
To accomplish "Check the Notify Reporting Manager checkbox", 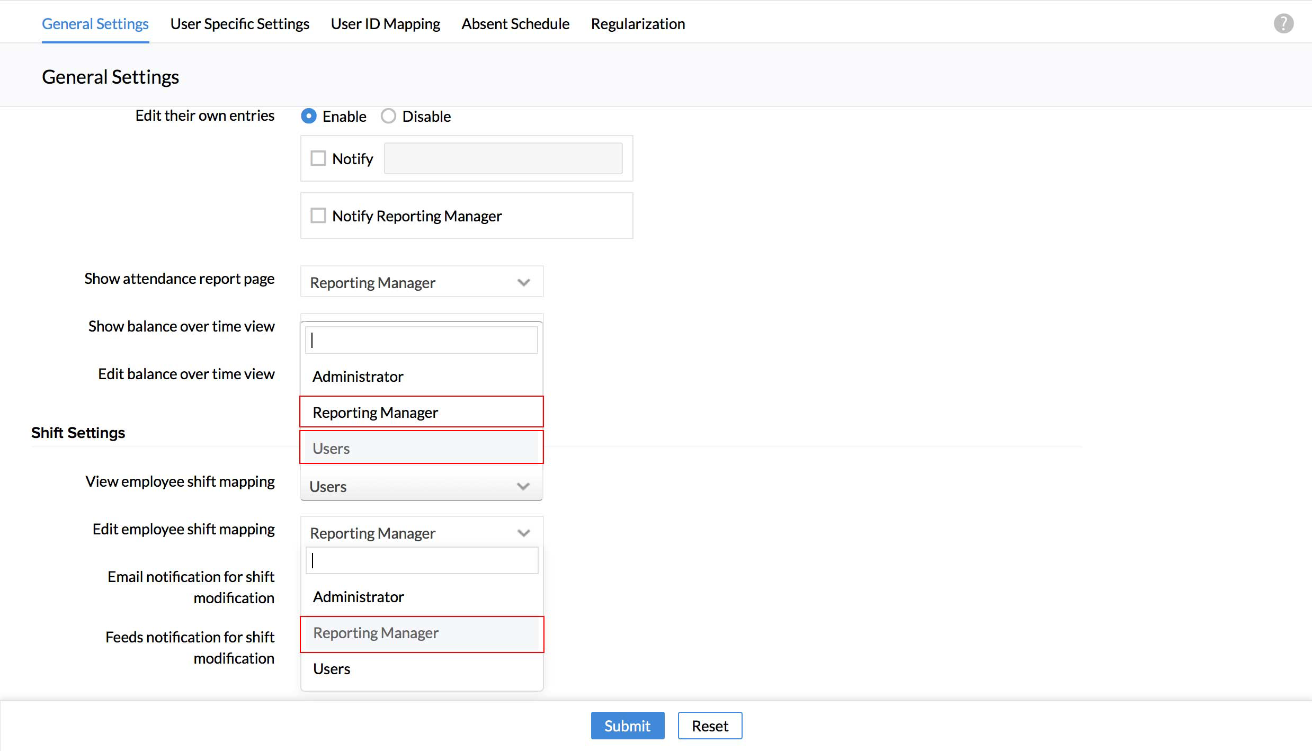I will (x=318, y=216).
